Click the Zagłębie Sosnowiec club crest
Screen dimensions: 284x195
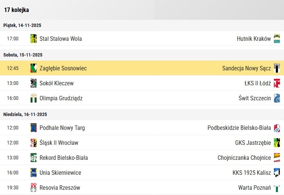(34, 68)
